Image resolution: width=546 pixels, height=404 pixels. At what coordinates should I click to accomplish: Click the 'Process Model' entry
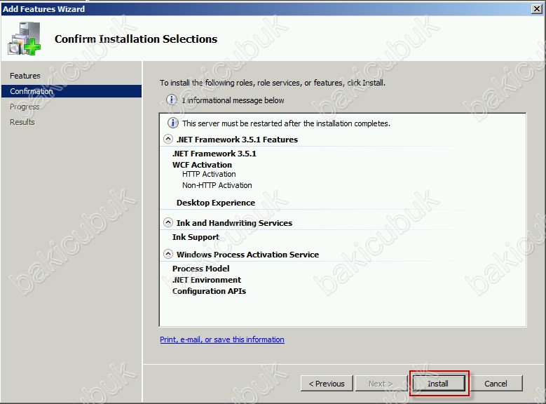click(201, 269)
